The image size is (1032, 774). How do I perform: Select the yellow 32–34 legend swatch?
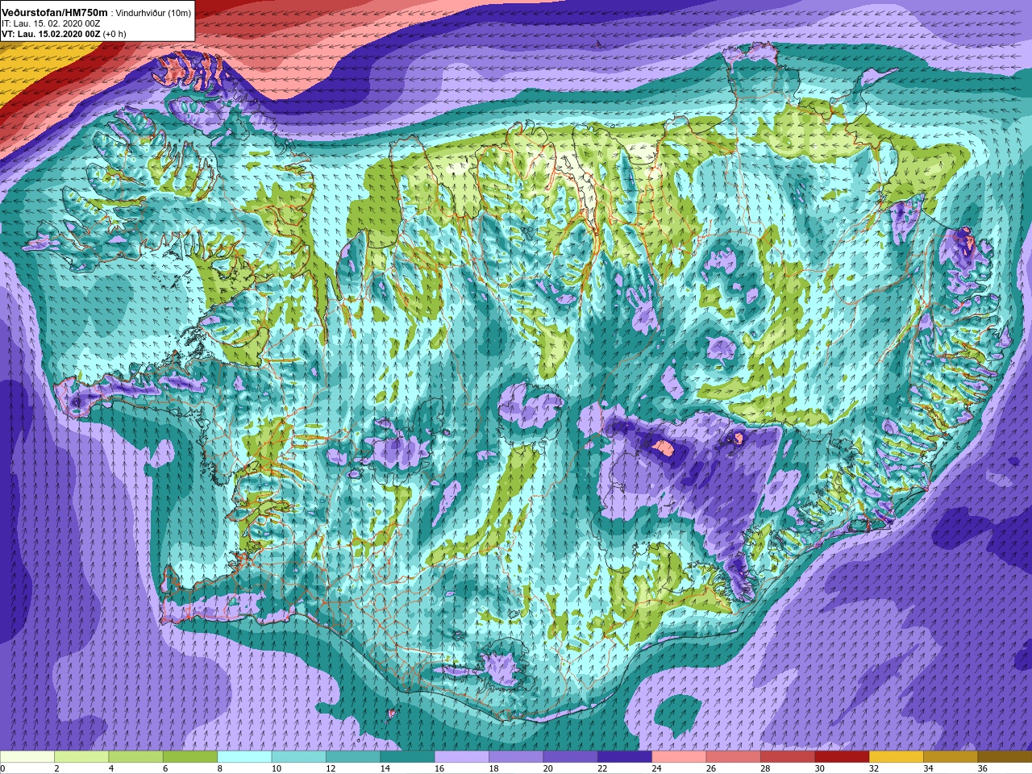tap(896, 757)
